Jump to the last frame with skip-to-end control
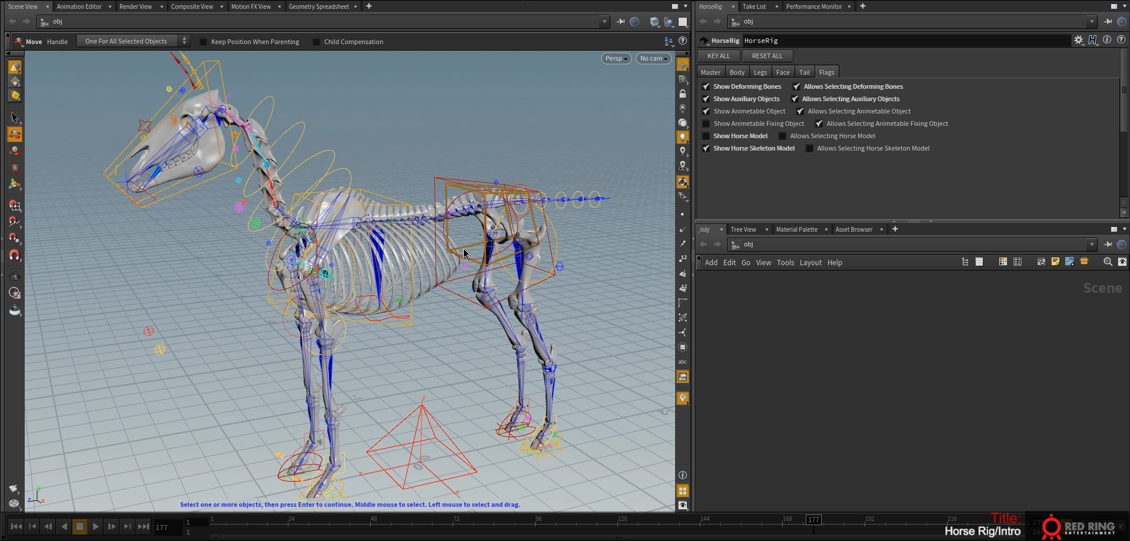The width and height of the screenshot is (1130, 541). [143, 526]
